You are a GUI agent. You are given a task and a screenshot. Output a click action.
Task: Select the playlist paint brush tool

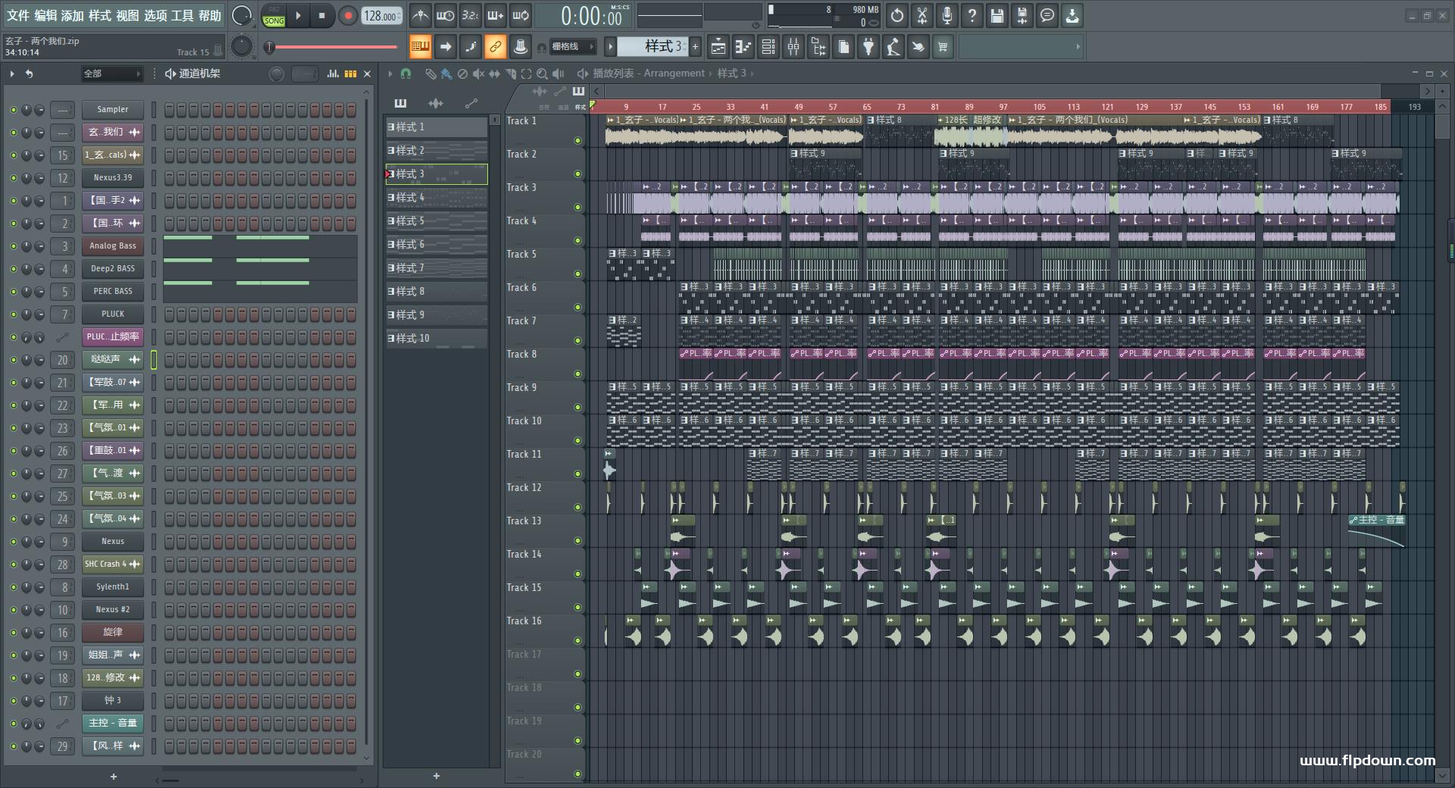(x=446, y=73)
